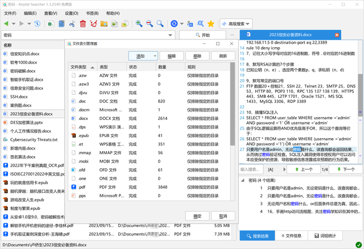
Task: Switch to the 词组统计 tab
Action: pos(325,236)
